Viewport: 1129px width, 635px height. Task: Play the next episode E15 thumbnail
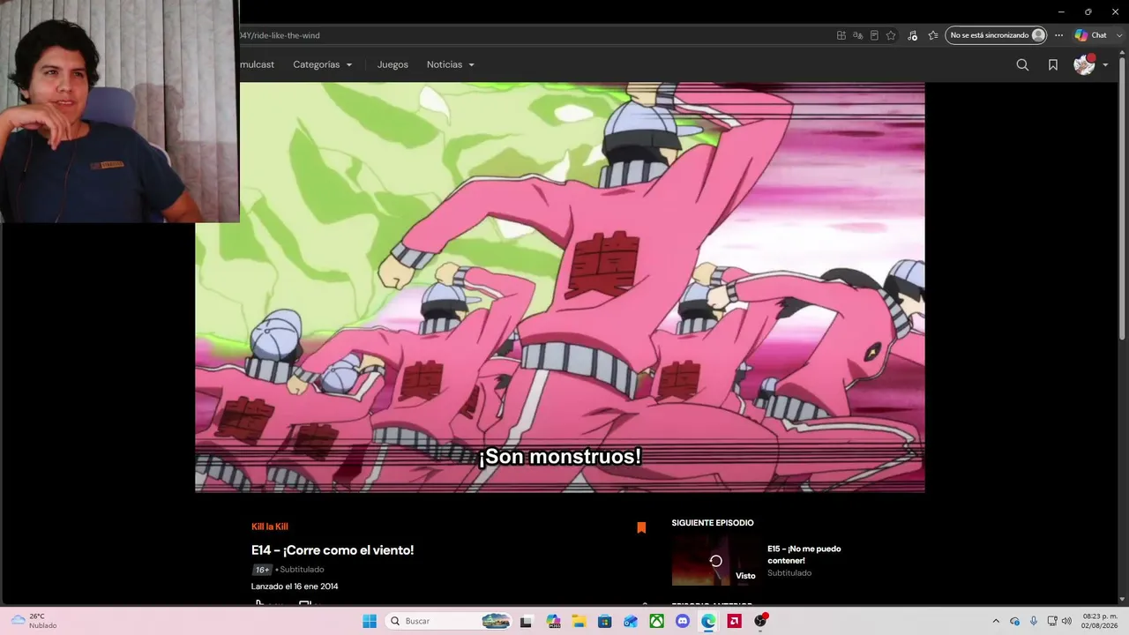[x=715, y=560]
